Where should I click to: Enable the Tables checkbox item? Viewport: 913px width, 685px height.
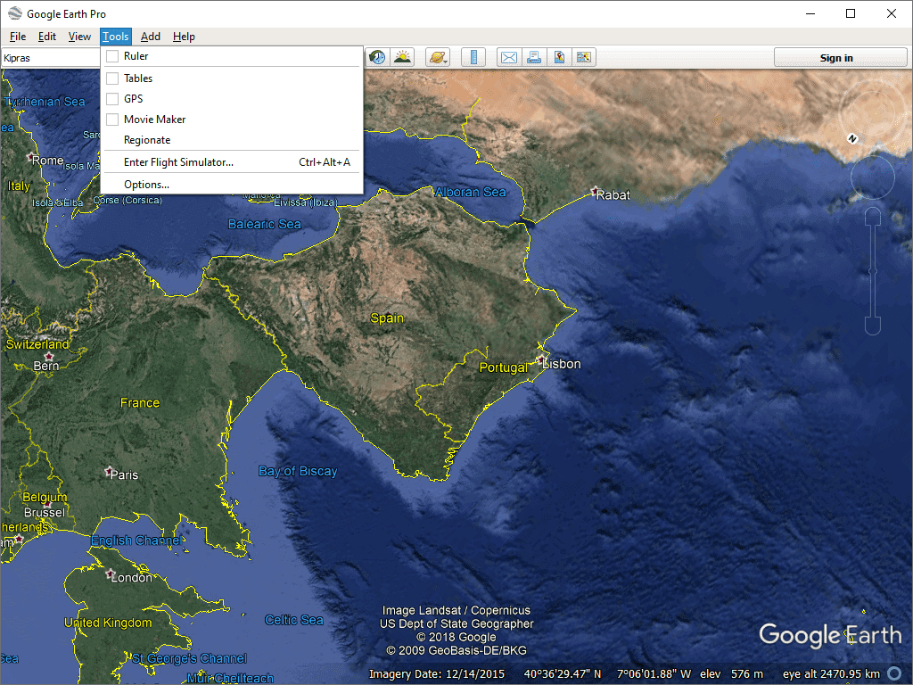(112, 78)
